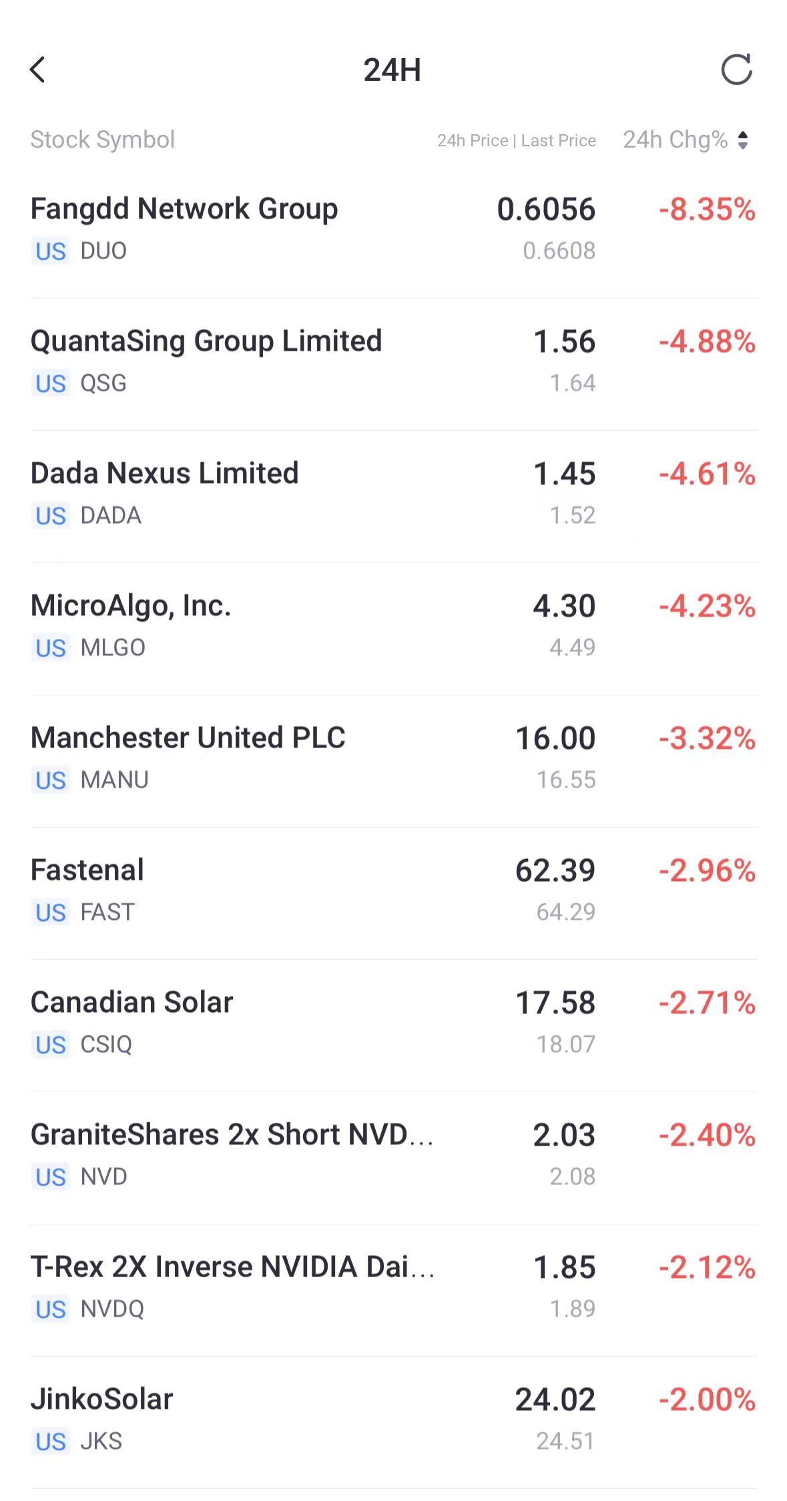Viewport: 787px width, 1501px height.
Task: Tap the back arrow icon
Action: 38,69
